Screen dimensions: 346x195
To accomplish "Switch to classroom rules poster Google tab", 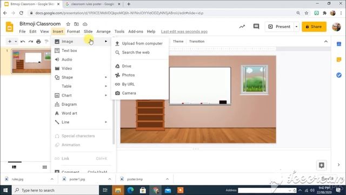I will click(x=92, y=4).
